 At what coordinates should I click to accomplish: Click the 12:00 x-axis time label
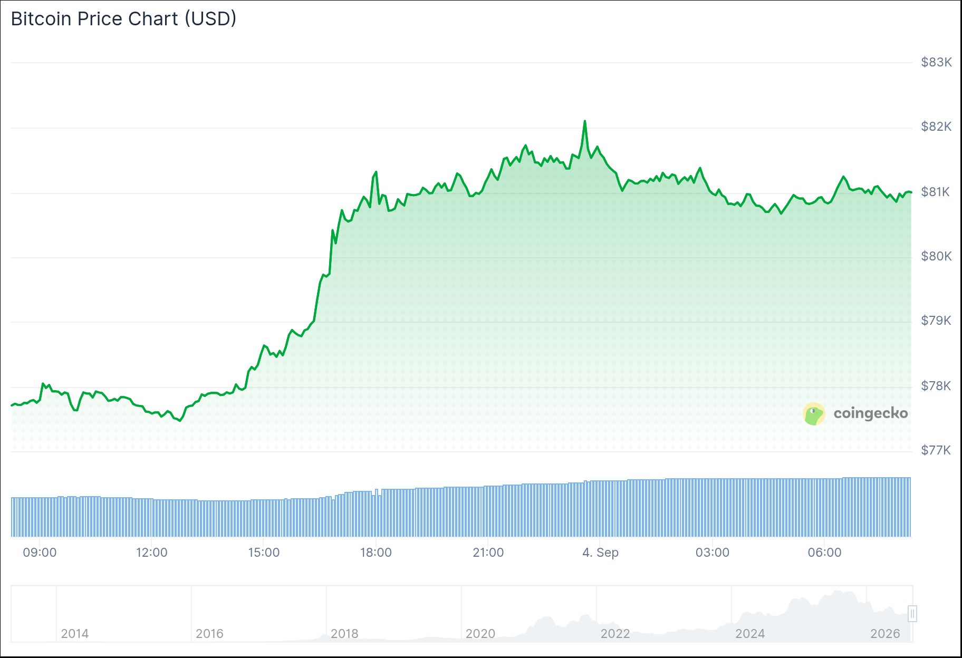[x=151, y=553]
